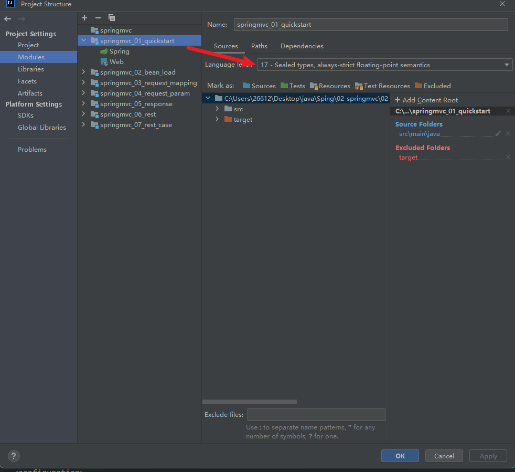
Task: Select the target folder row
Action: point(296,119)
